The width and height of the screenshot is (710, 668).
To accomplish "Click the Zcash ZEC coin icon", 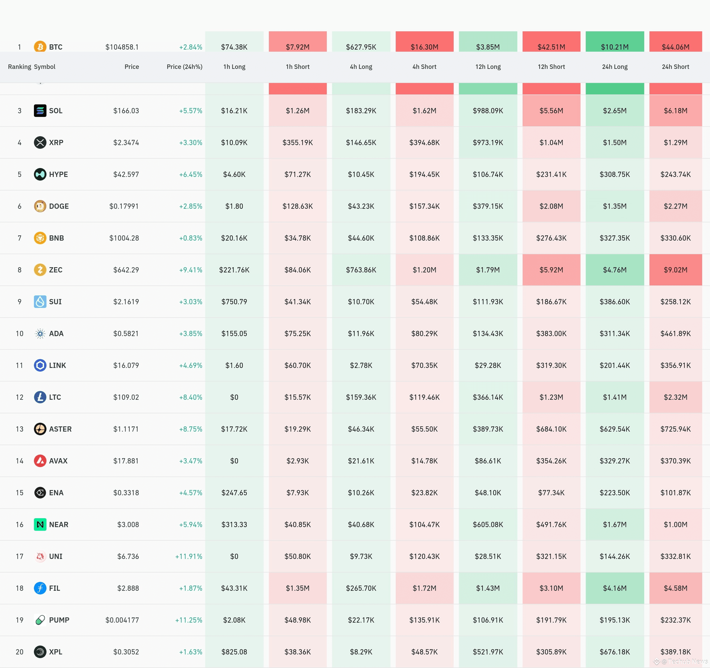I will pos(40,270).
